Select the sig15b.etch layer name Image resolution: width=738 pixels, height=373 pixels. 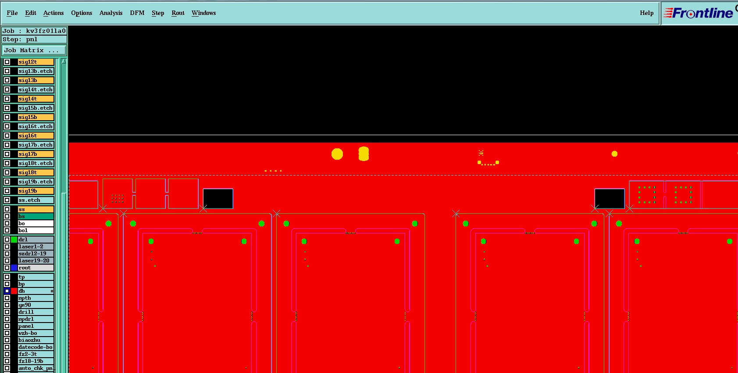coord(36,108)
